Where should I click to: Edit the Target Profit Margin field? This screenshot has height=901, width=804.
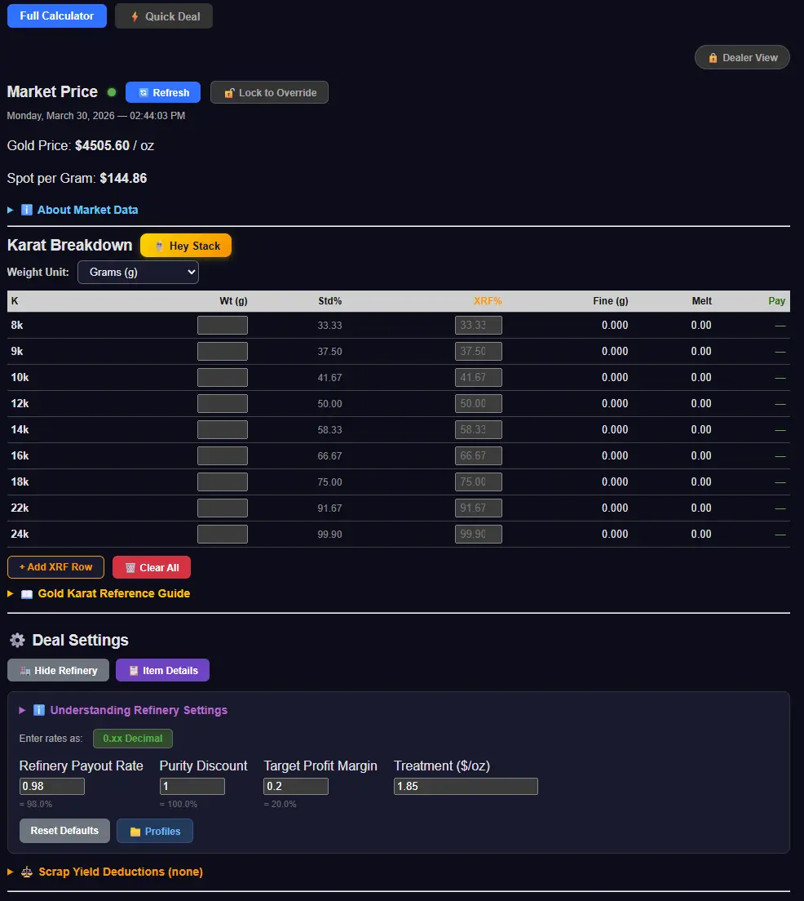[296, 786]
